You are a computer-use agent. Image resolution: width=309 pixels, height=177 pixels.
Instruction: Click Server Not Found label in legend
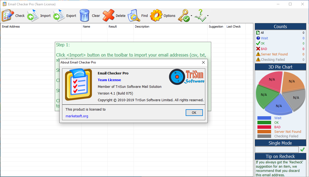click(288, 132)
